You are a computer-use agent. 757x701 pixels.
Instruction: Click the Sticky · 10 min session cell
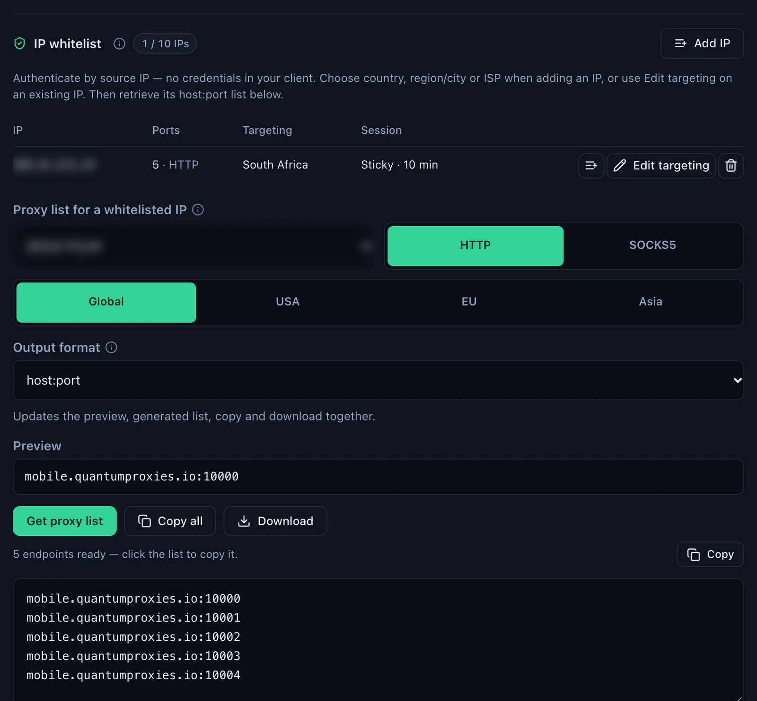point(399,165)
